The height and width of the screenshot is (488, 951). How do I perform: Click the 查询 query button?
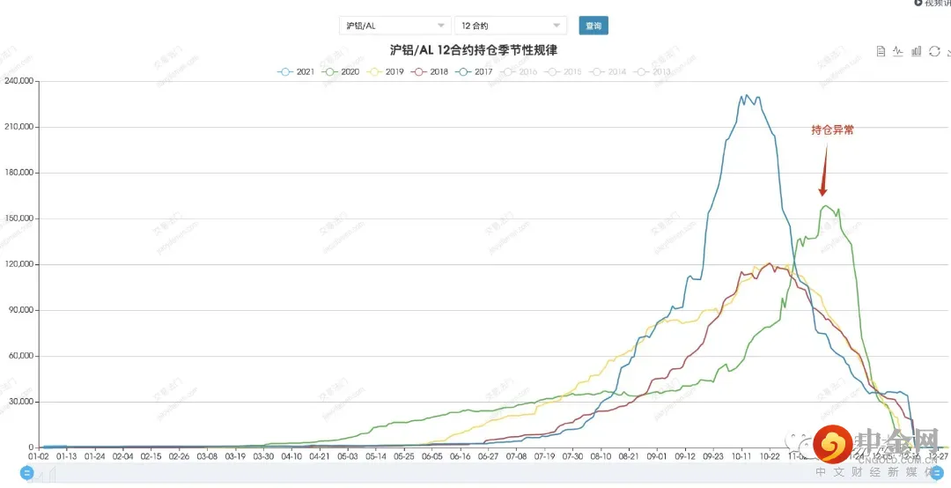pos(593,26)
